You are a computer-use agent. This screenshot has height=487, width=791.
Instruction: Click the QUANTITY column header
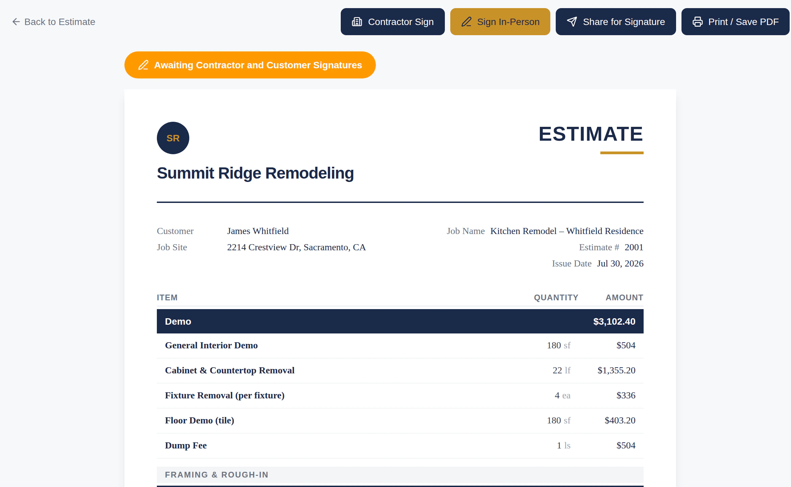(556, 298)
